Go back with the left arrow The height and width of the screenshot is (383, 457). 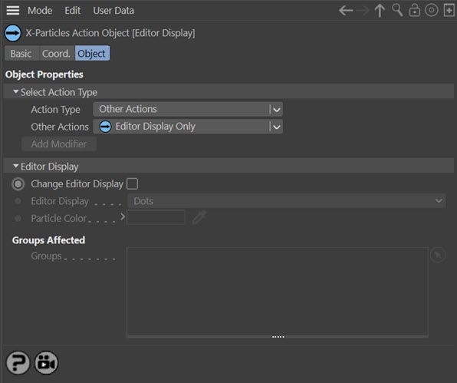346,11
